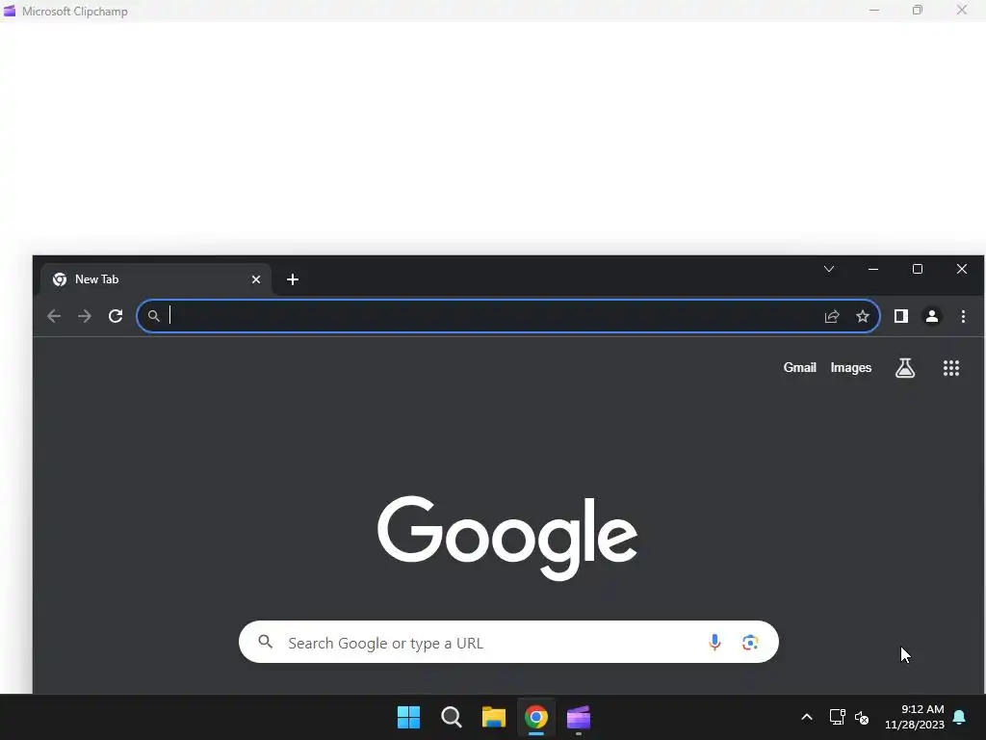The width and height of the screenshot is (986, 740).
Task: Open Chrome's three-dot menu
Action: [963, 316]
